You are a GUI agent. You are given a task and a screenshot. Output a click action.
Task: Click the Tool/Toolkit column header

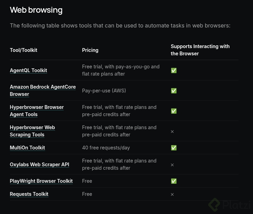tap(23, 50)
